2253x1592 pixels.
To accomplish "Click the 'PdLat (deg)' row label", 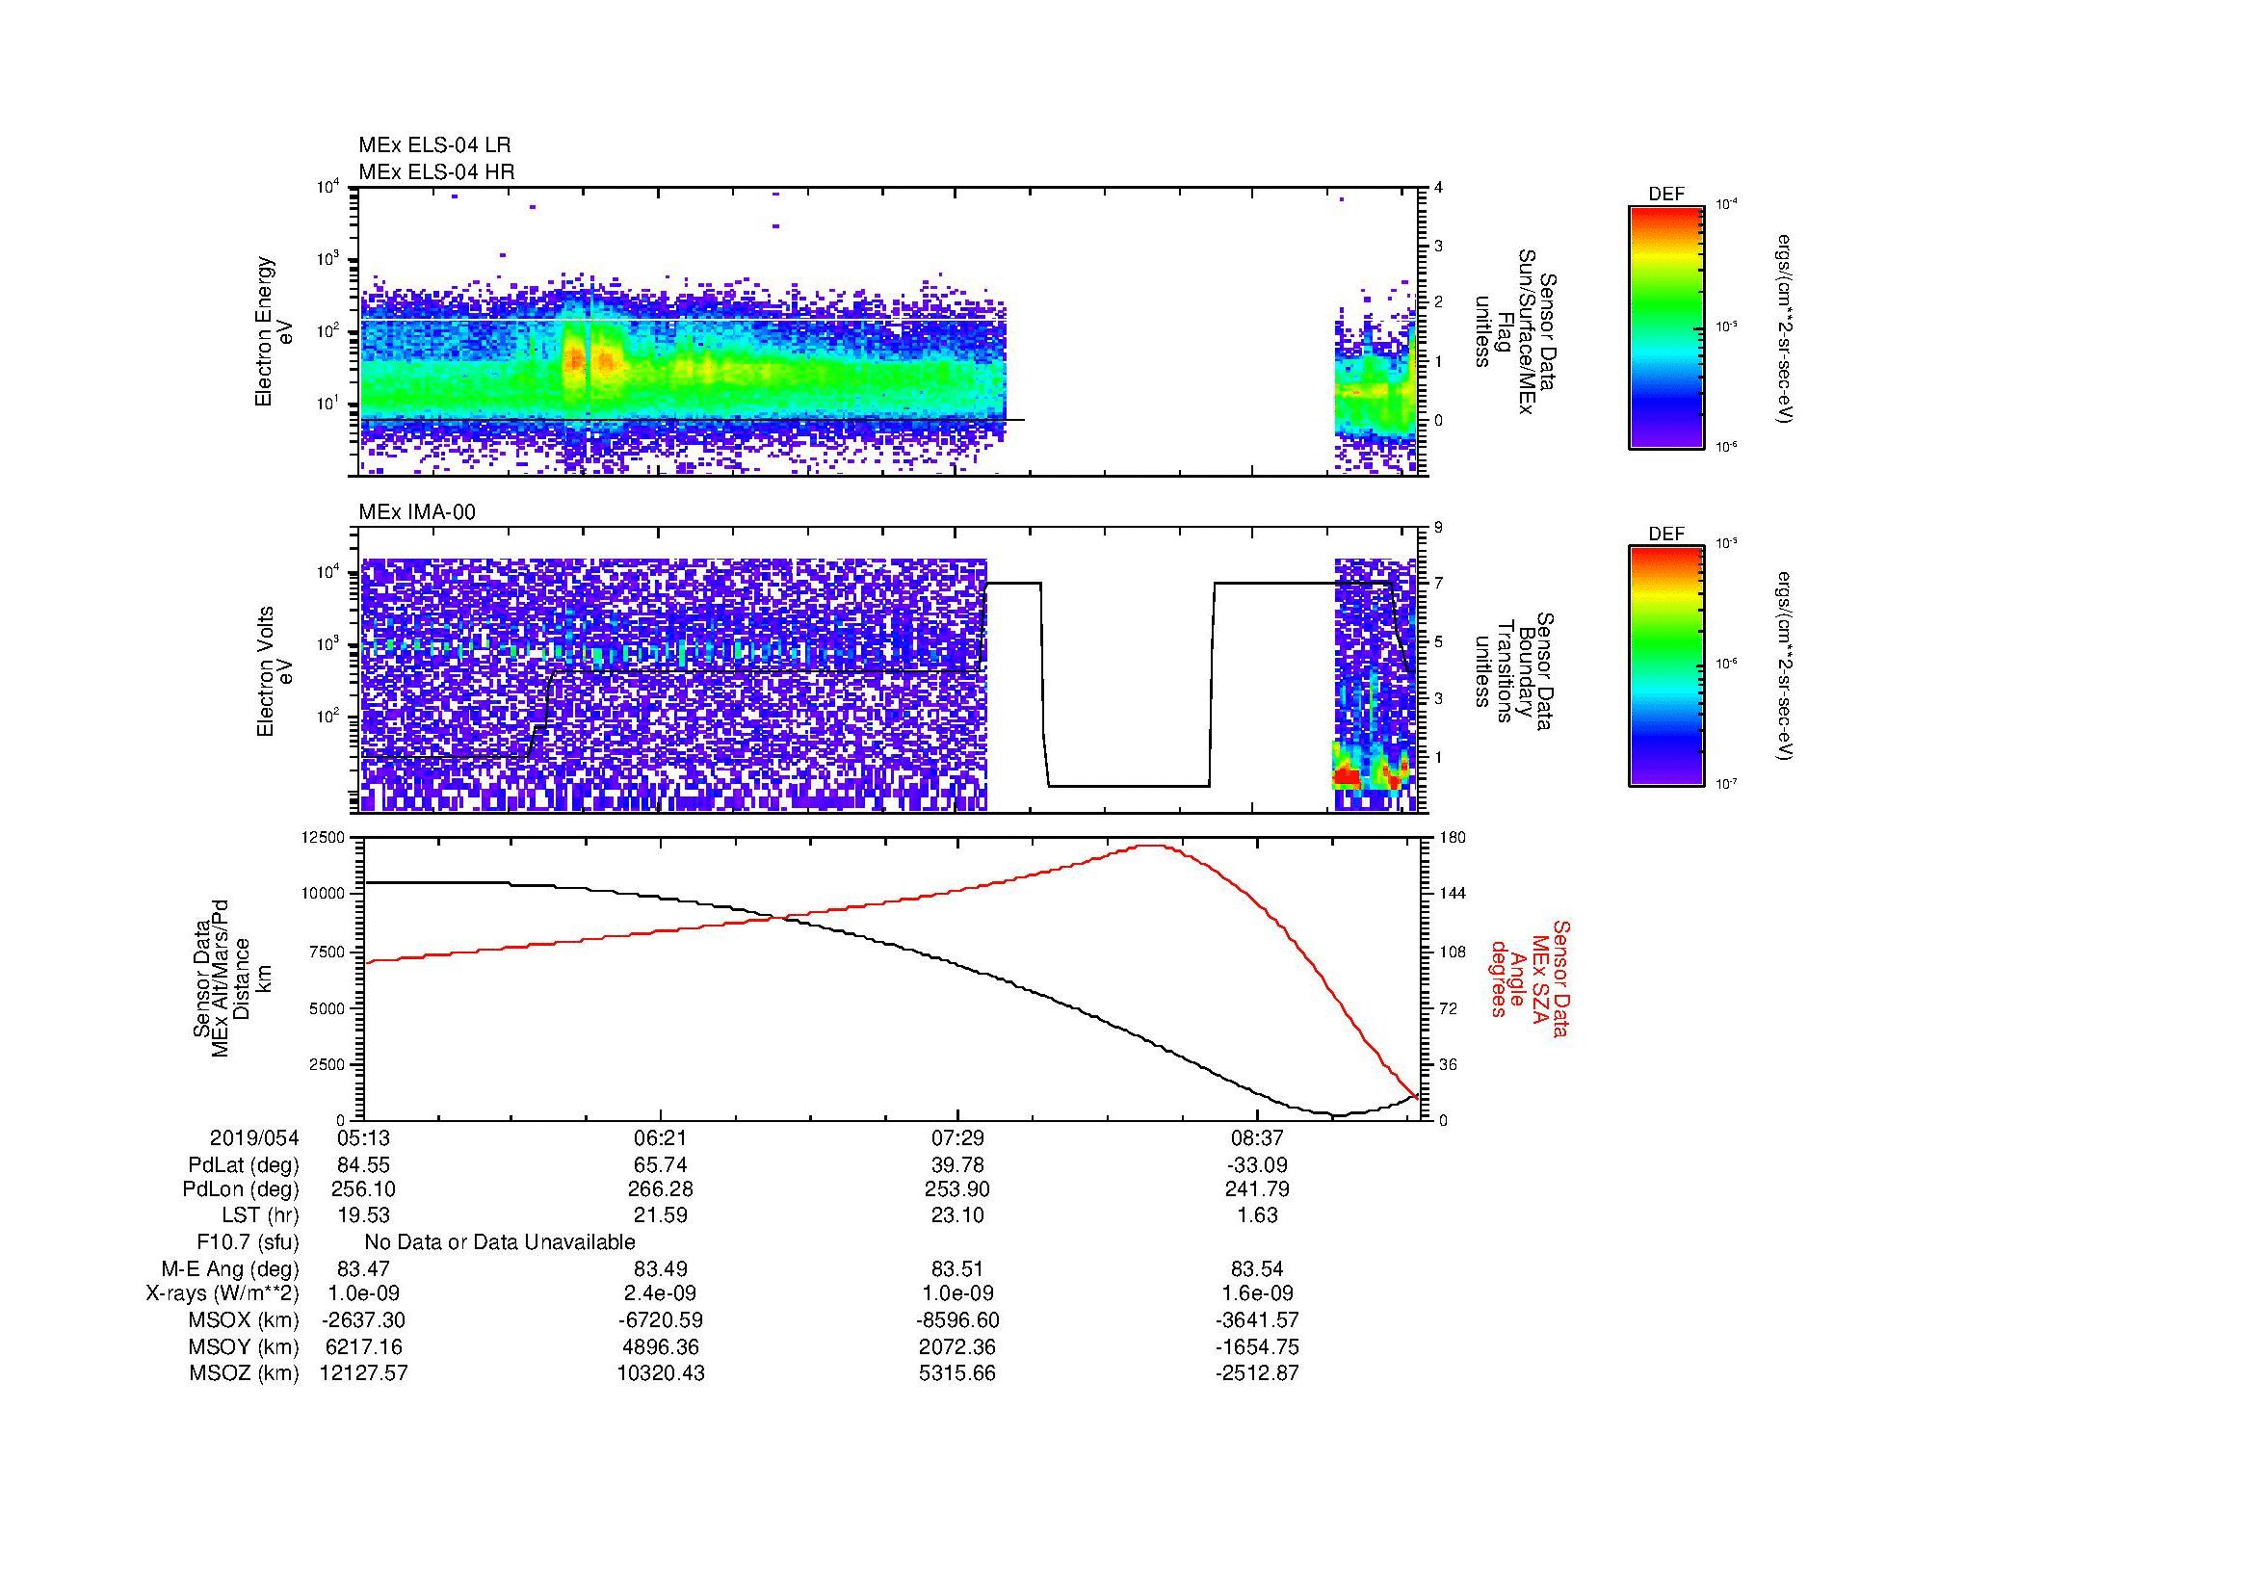I will [x=244, y=1165].
